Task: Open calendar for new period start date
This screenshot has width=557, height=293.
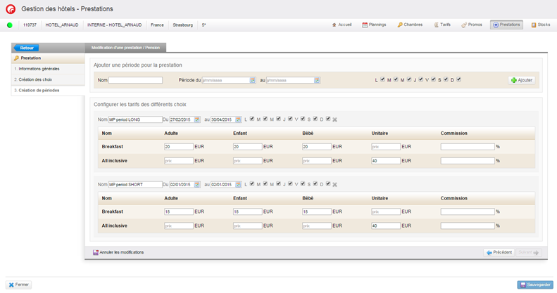Action: coord(253,80)
